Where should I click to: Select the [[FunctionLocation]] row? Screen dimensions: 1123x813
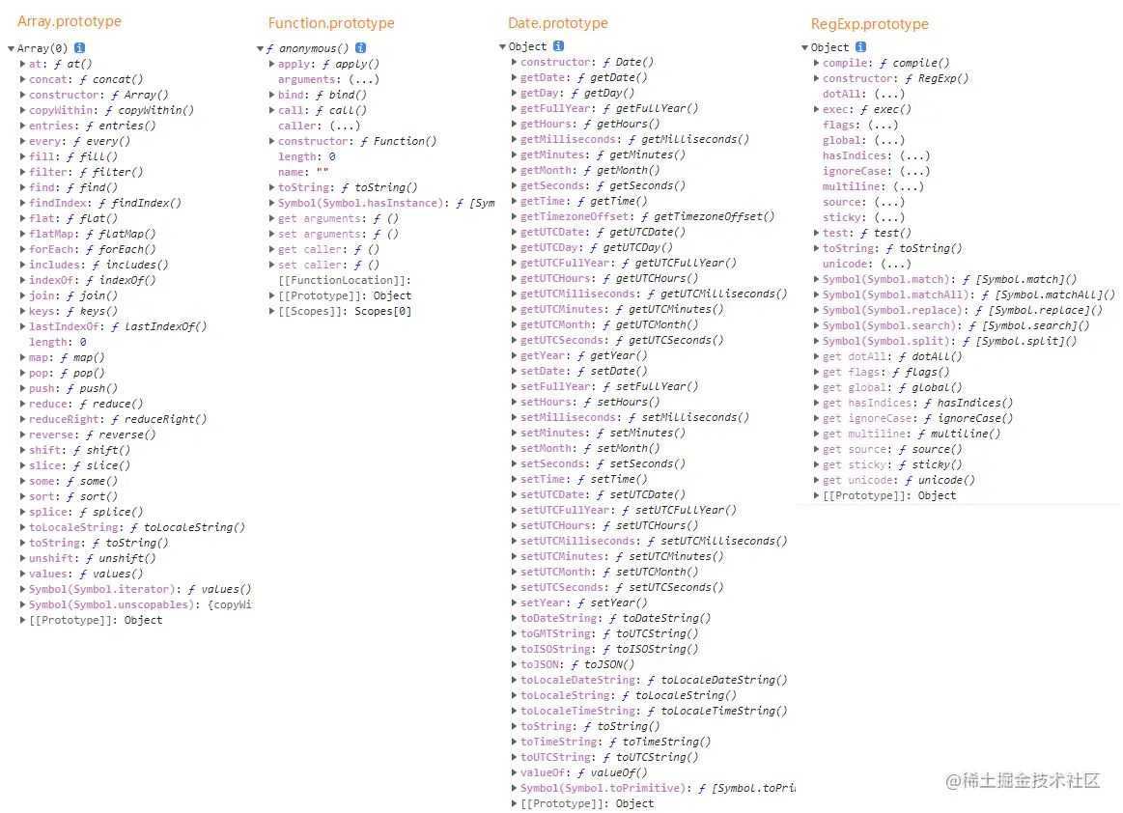coord(345,280)
